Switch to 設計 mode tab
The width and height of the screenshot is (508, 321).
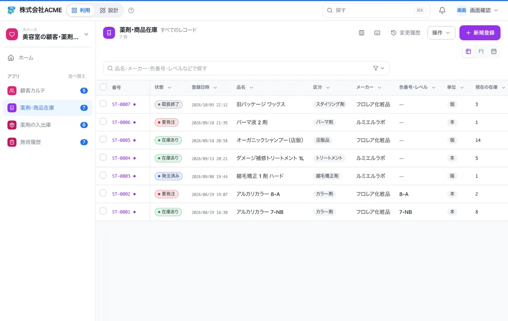click(109, 10)
